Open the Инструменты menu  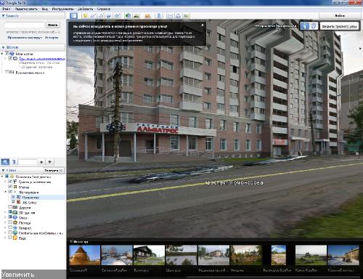(x=62, y=9)
